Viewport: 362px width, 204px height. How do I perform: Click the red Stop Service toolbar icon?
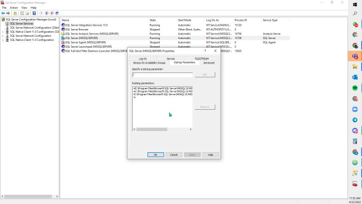point(52,13)
